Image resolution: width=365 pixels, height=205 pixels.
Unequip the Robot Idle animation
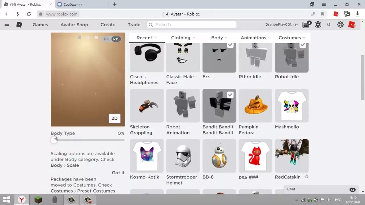(x=292, y=58)
